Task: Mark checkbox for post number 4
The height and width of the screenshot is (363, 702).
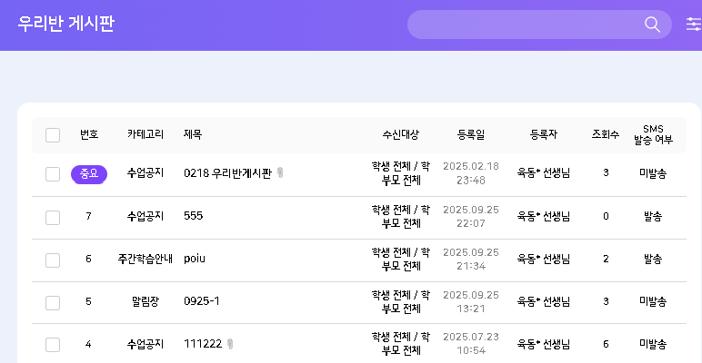Action: pyautogui.click(x=53, y=345)
